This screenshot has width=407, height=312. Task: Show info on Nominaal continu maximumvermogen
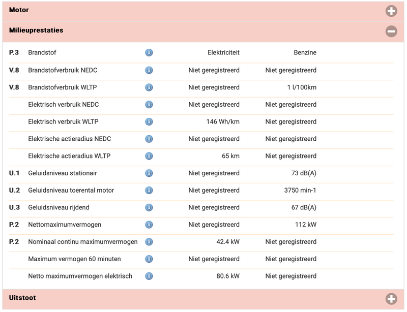(149, 242)
